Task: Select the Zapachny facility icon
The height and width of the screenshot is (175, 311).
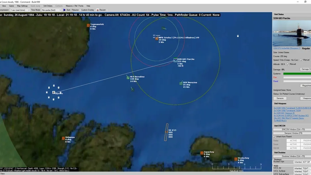Action: [x=202, y=153]
